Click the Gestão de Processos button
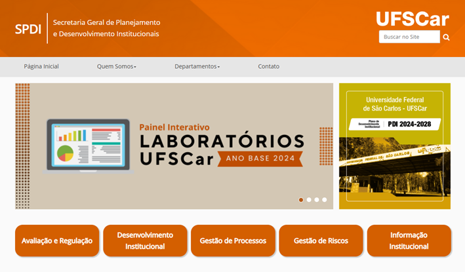The height and width of the screenshot is (272, 465). [233, 241]
